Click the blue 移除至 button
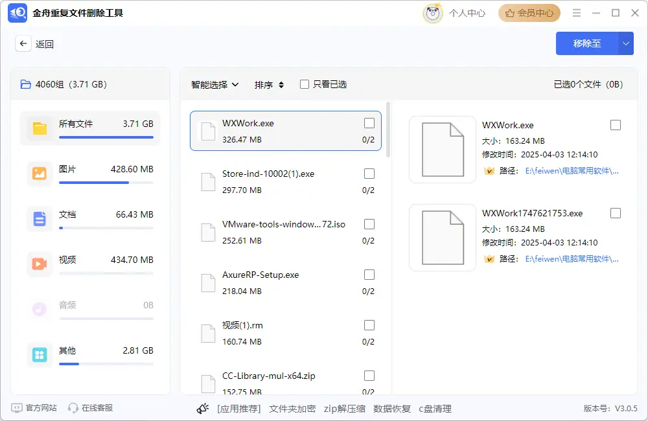The image size is (648, 421). pyautogui.click(x=586, y=43)
